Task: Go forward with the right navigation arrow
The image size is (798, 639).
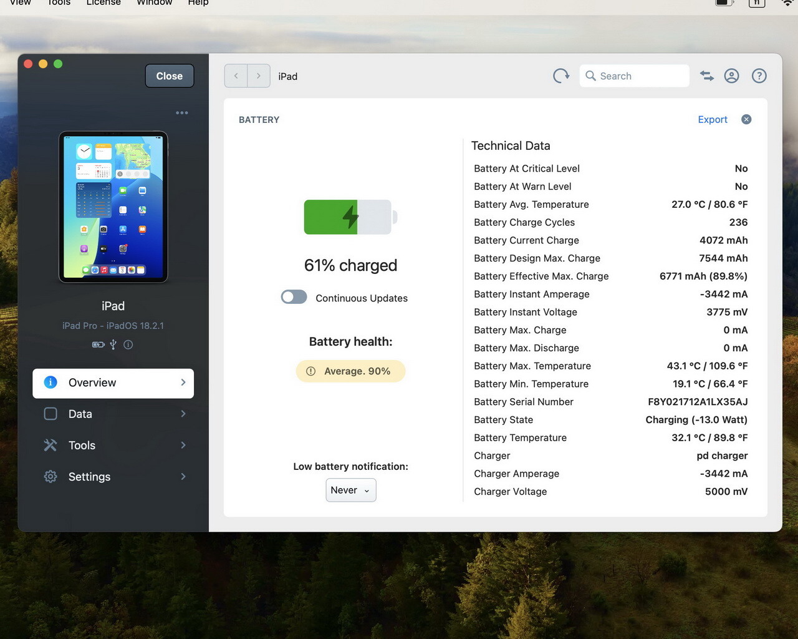Action: (259, 76)
